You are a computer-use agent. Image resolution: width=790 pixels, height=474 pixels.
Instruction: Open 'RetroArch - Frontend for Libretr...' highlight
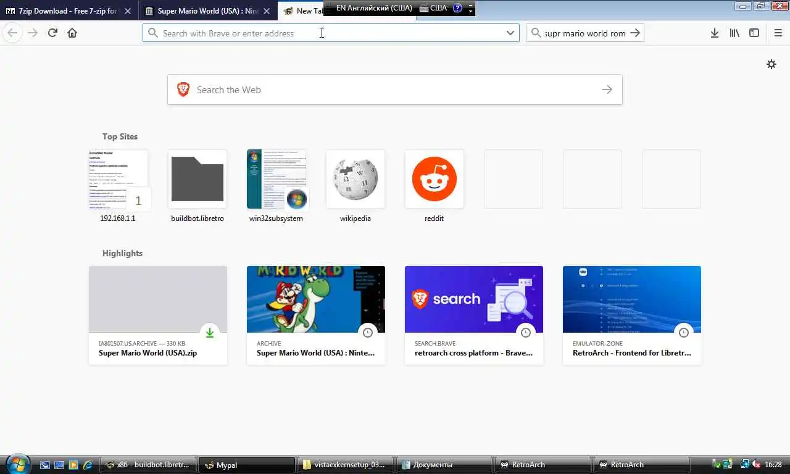(x=632, y=315)
